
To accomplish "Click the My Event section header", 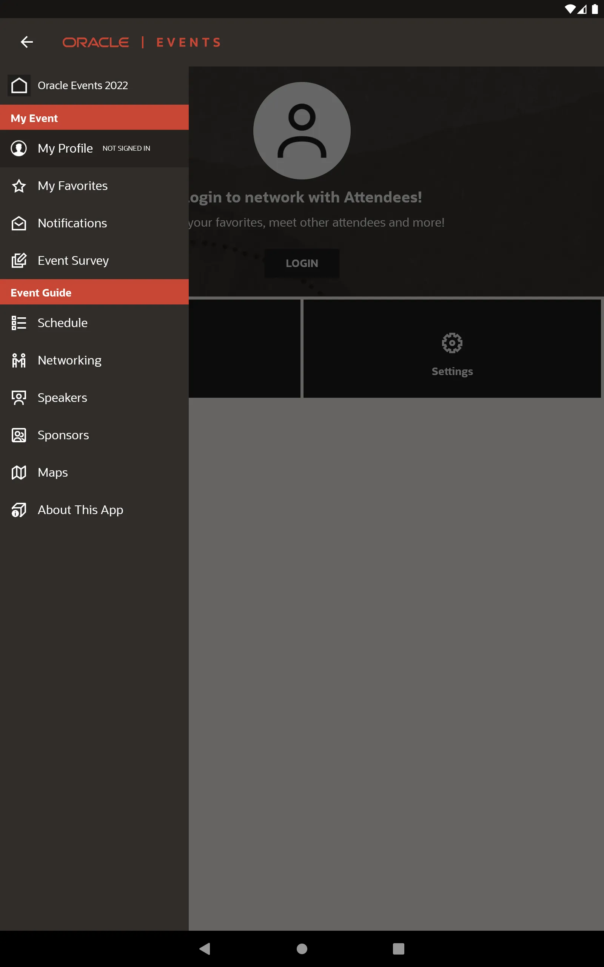I will pyautogui.click(x=94, y=117).
